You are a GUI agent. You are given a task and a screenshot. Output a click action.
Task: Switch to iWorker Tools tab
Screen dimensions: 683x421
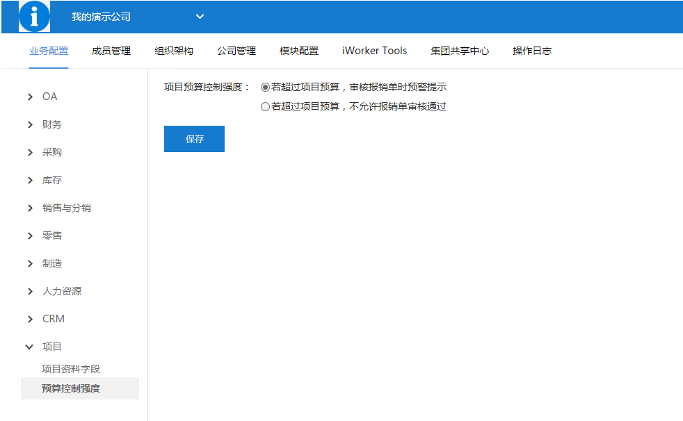[x=375, y=51]
